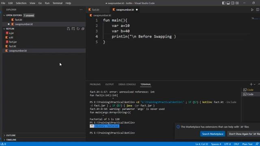This screenshot has height=146, width=260.
Task: Select the swapnumber.kt editor tab
Action: point(125,10)
